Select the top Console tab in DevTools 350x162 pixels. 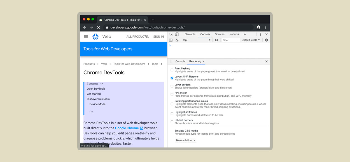(x=205, y=34)
